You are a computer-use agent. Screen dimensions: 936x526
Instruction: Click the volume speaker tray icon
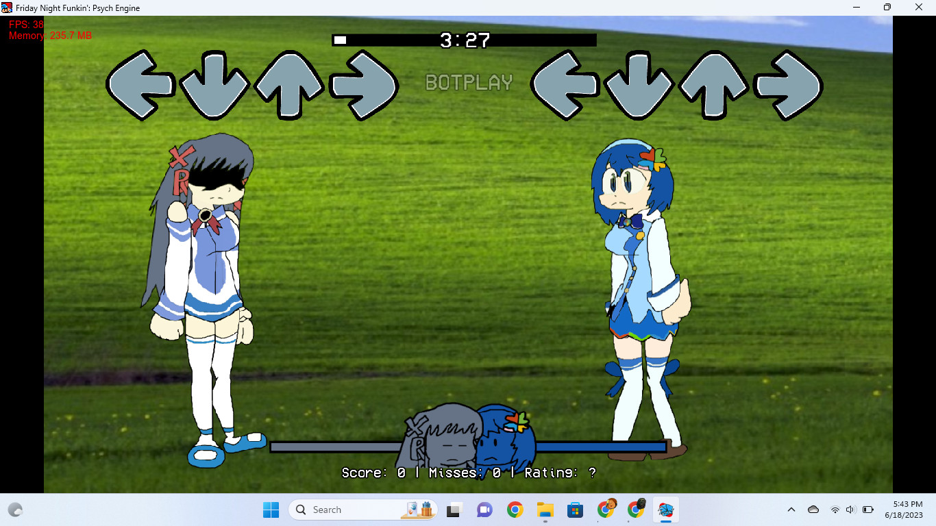(851, 510)
